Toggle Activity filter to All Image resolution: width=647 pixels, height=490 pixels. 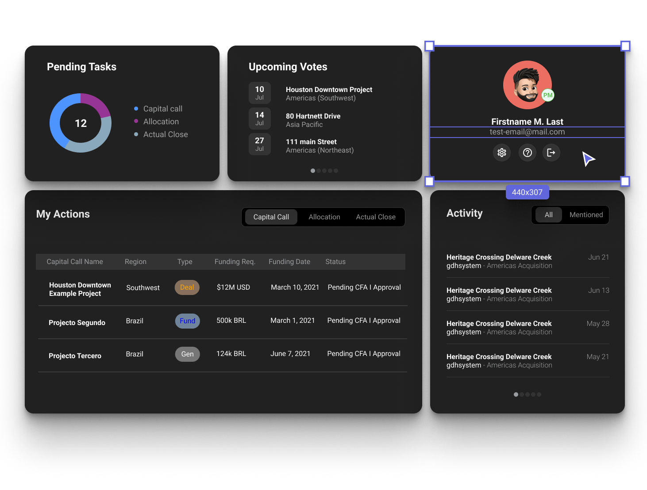point(548,215)
